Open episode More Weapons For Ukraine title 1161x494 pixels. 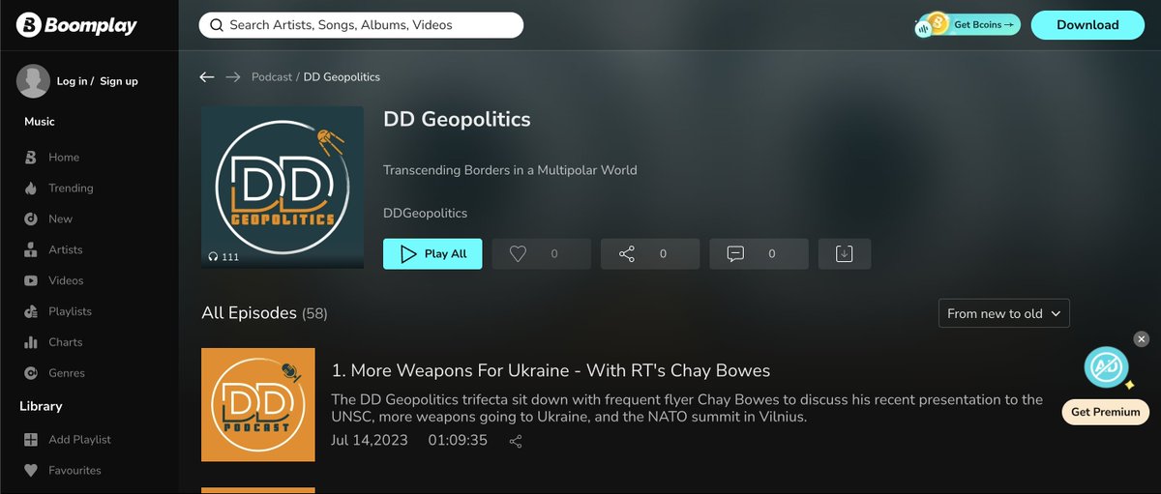pos(551,370)
